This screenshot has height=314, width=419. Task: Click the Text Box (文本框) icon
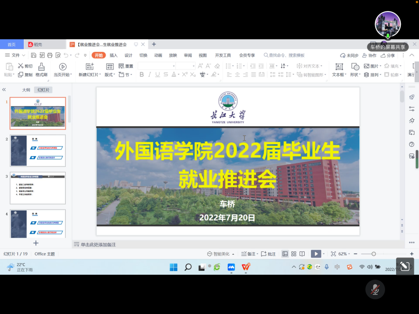[339, 67]
